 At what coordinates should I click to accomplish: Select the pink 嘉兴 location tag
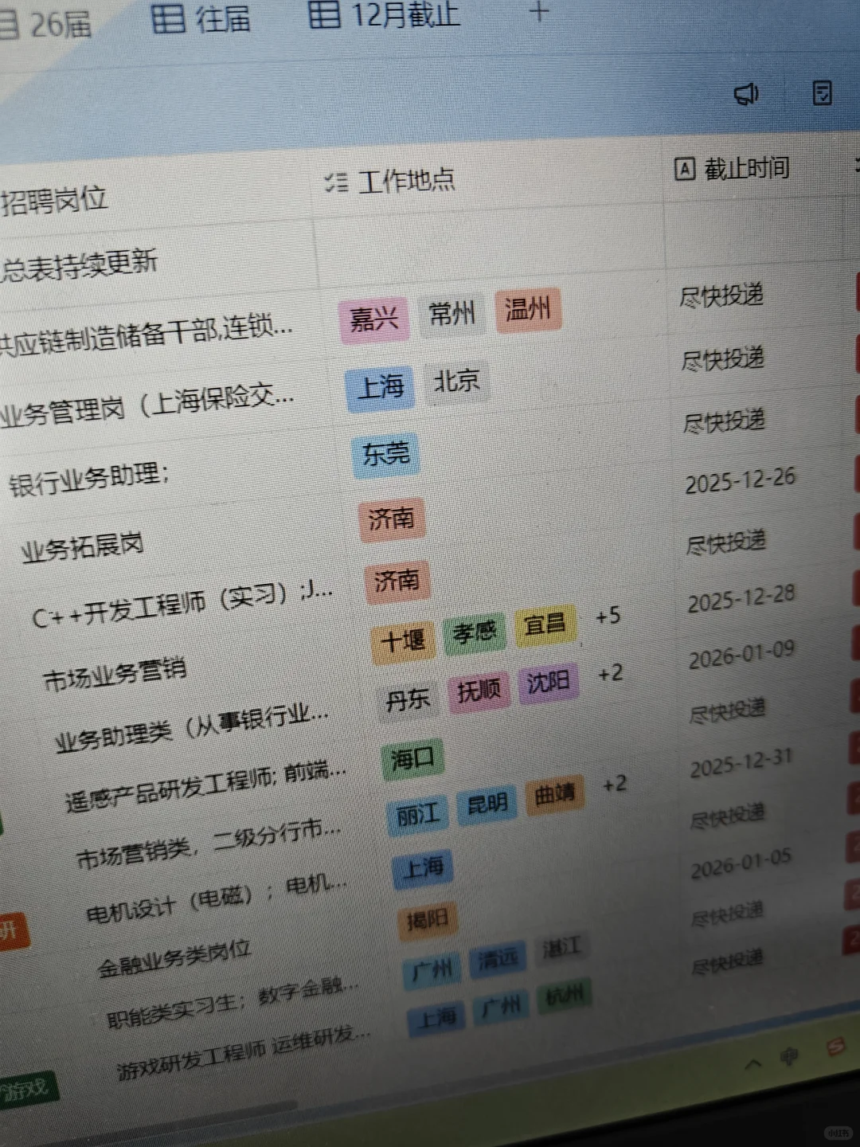coord(374,315)
